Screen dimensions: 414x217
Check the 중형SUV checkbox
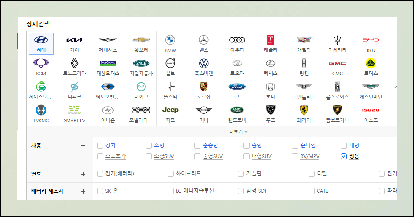tap(197, 156)
